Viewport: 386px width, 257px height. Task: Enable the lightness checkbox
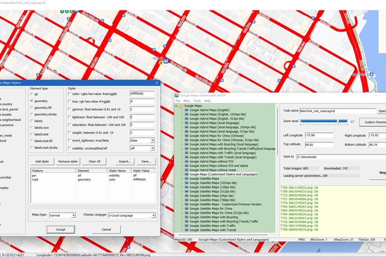[x=69, y=117]
